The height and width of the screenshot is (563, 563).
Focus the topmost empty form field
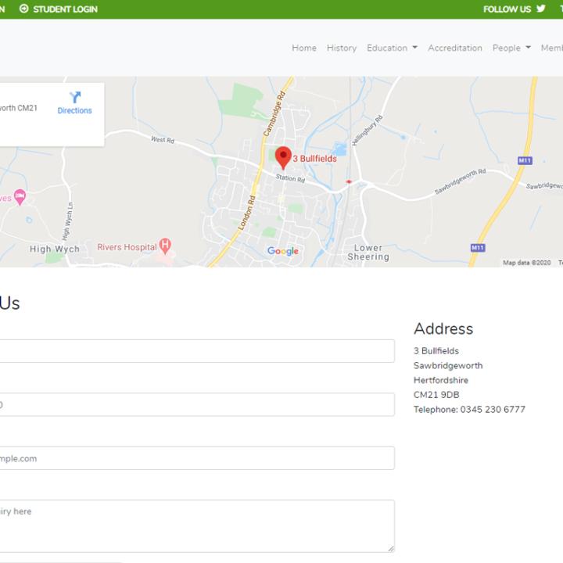click(195, 351)
